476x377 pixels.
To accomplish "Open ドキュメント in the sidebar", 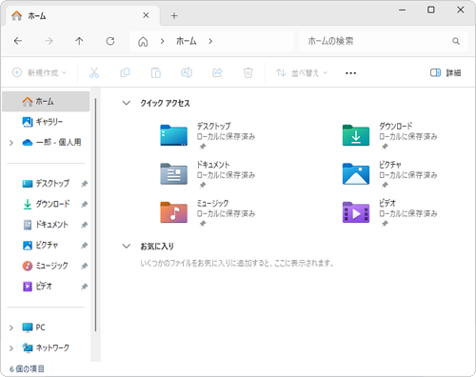I will click(x=46, y=225).
